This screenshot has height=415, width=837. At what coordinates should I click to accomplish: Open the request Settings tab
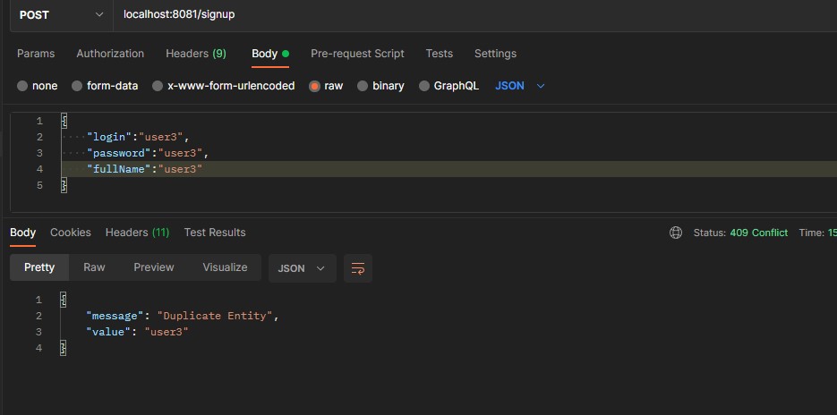tap(495, 54)
